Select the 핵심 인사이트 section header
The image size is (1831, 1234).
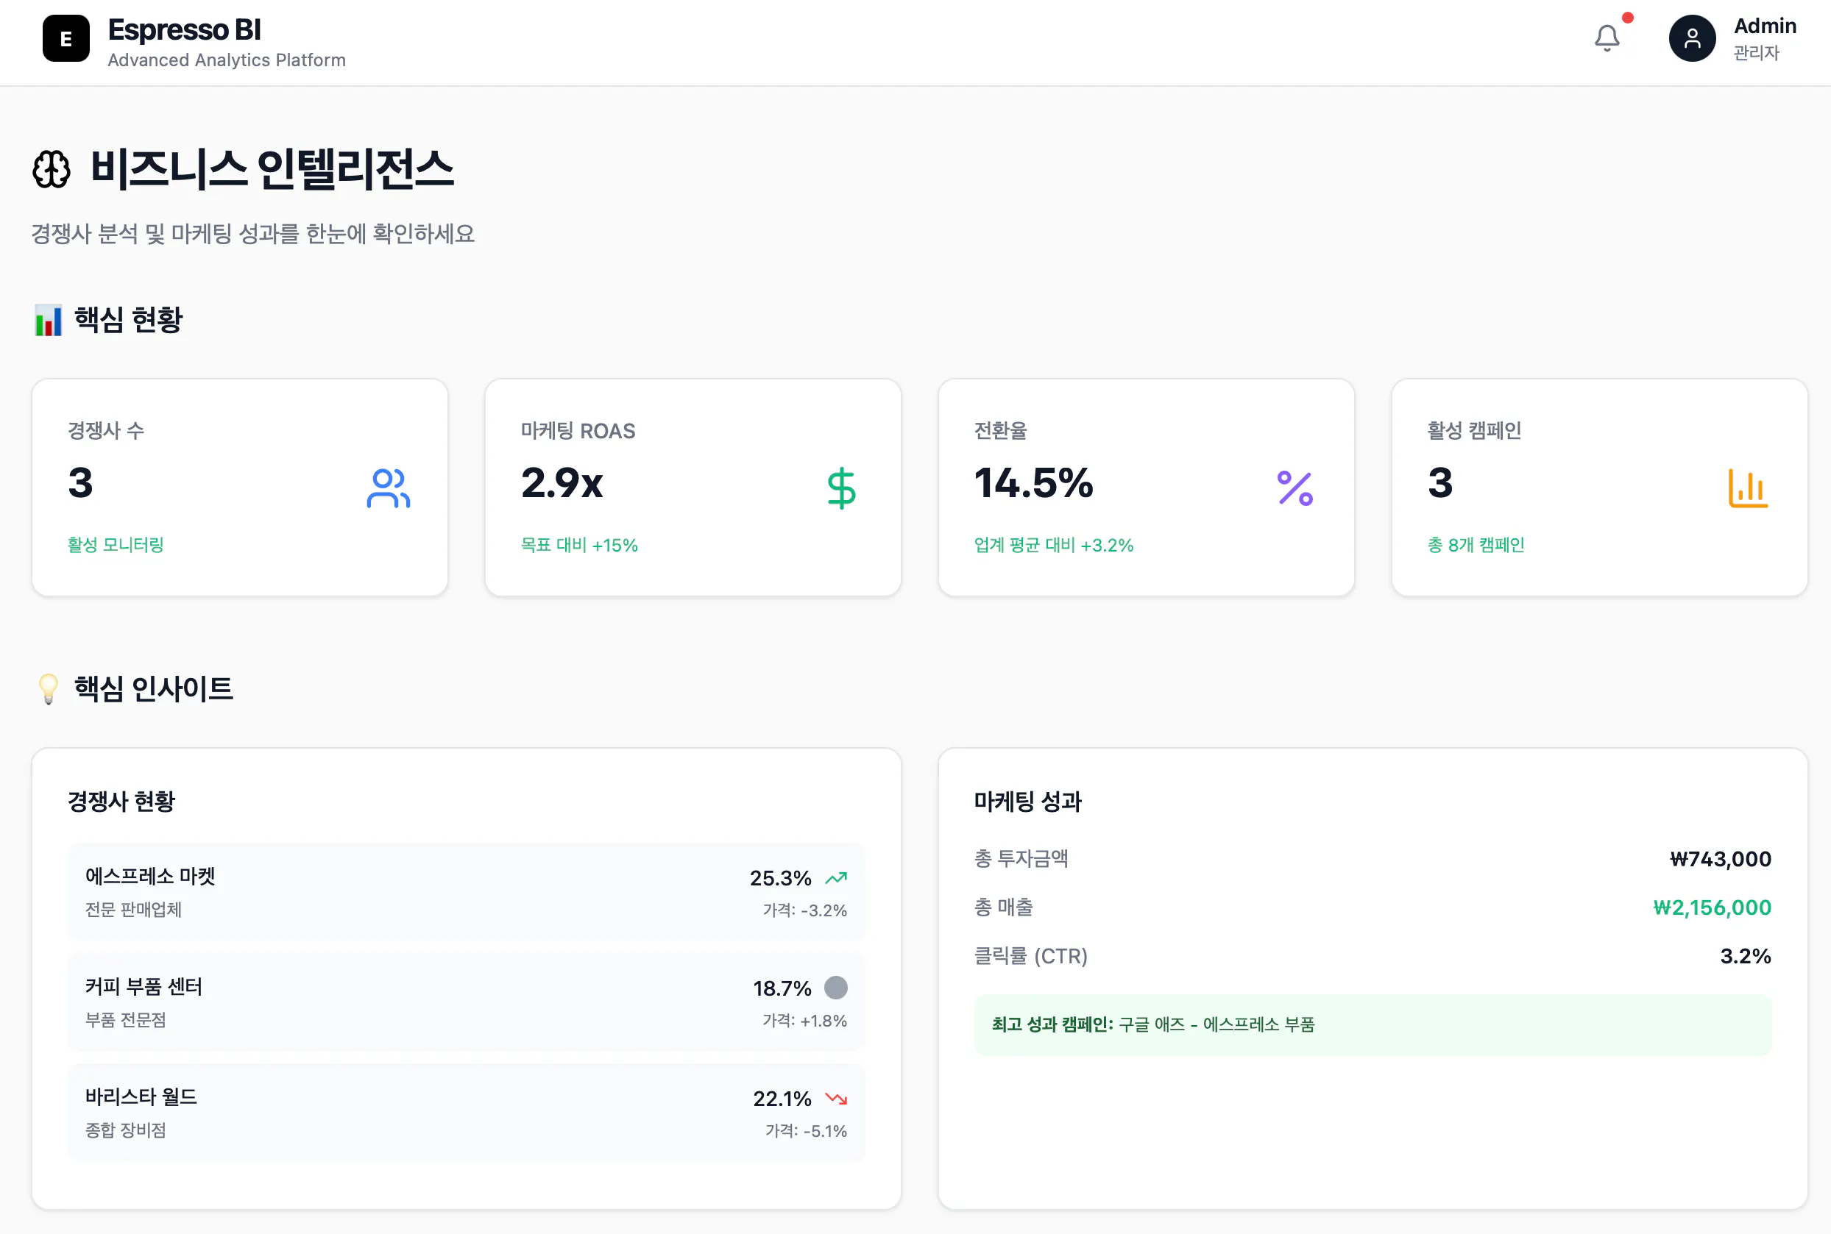pyautogui.click(x=135, y=689)
